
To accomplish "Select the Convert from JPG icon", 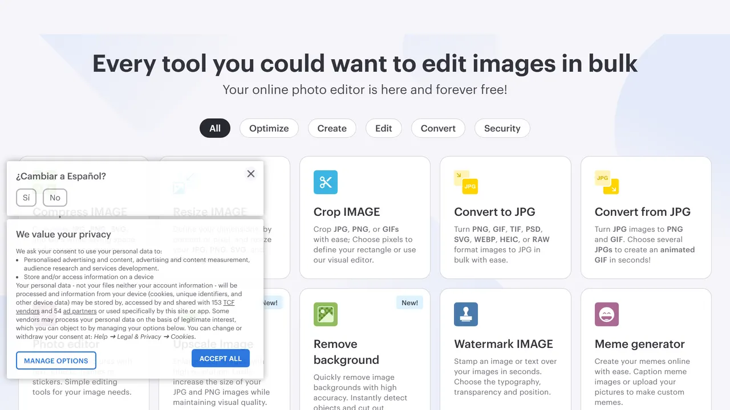I will pos(607,182).
